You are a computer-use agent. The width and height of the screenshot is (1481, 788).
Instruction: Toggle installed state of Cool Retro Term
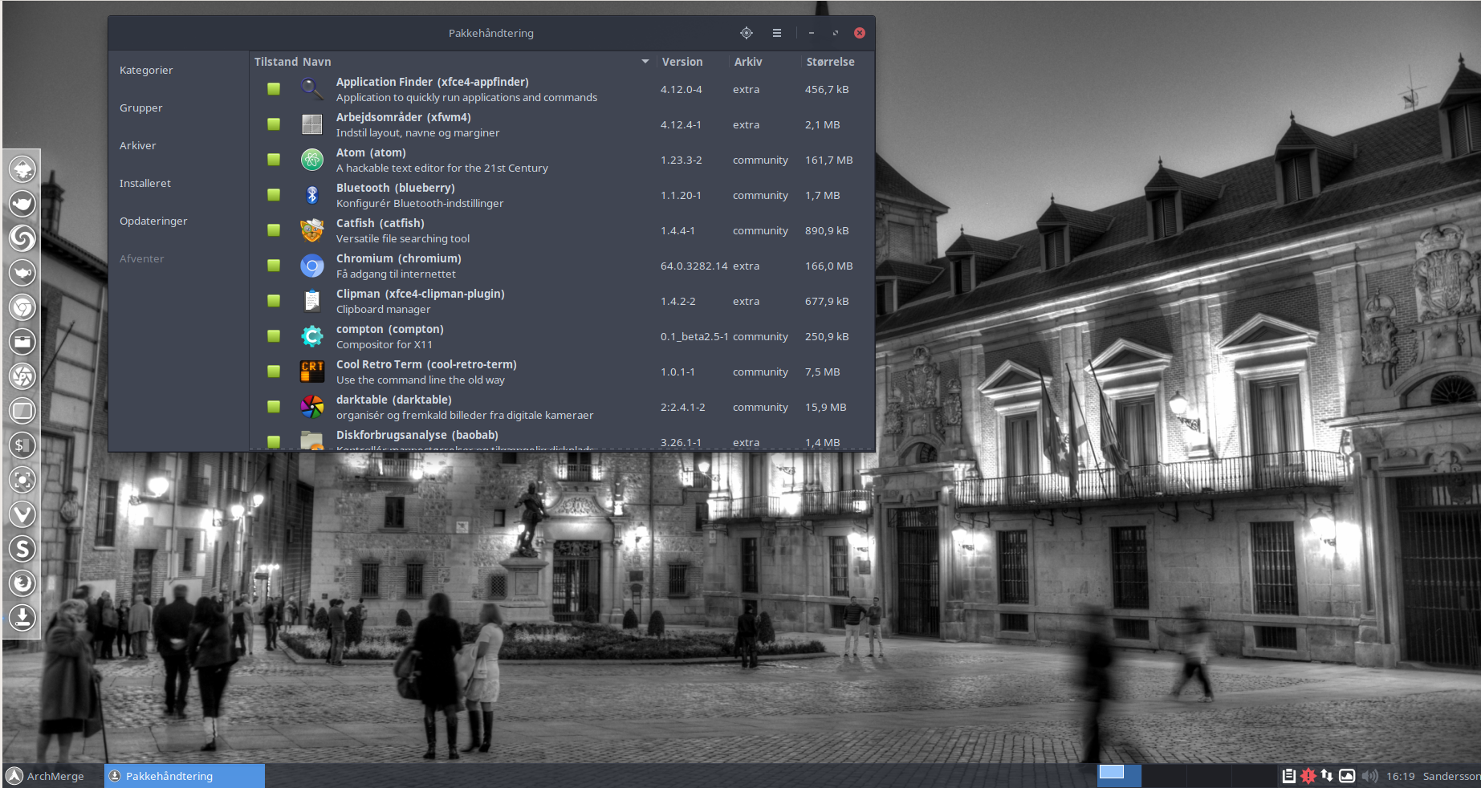[x=274, y=372]
